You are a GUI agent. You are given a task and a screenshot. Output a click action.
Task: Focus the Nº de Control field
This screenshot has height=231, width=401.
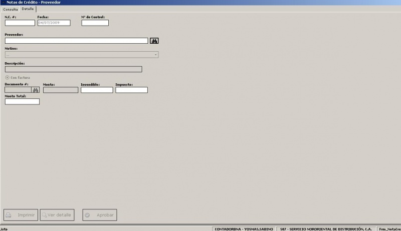tap(95, 23)
